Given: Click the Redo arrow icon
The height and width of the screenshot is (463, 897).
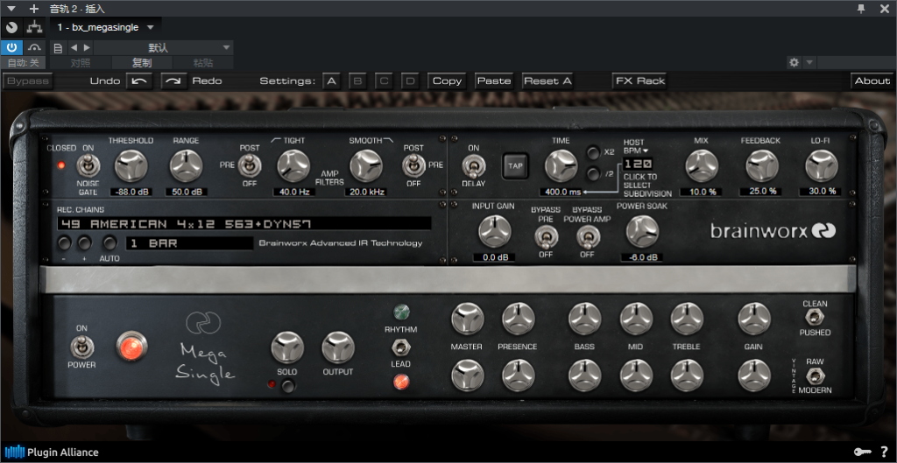Looking at the screenshot, I should click(x=174, y=81).
